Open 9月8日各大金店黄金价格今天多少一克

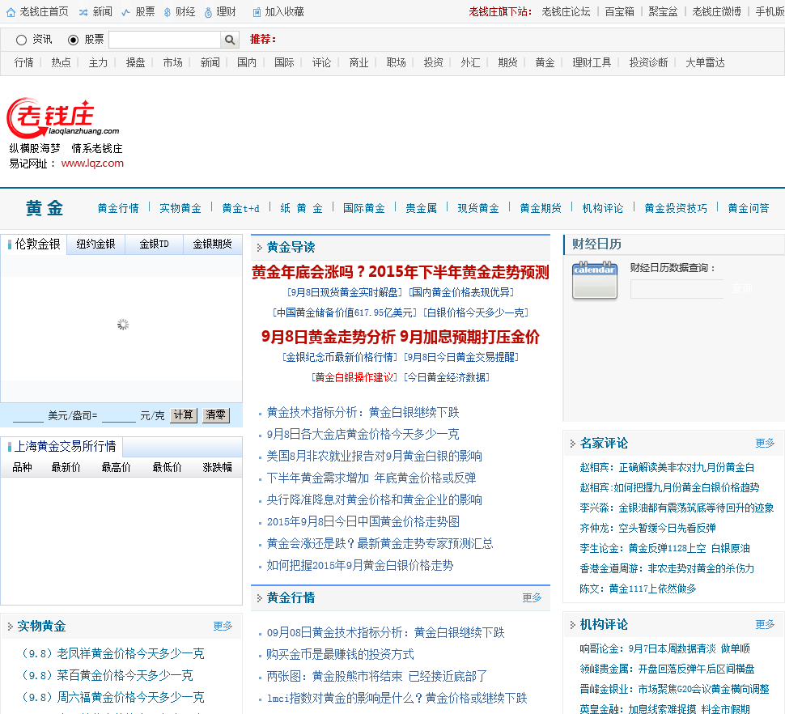(x=363, y=434)
